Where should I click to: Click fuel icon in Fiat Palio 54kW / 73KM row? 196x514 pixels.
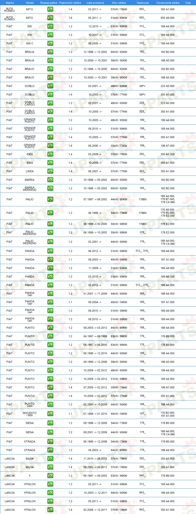tap(50, 213)
